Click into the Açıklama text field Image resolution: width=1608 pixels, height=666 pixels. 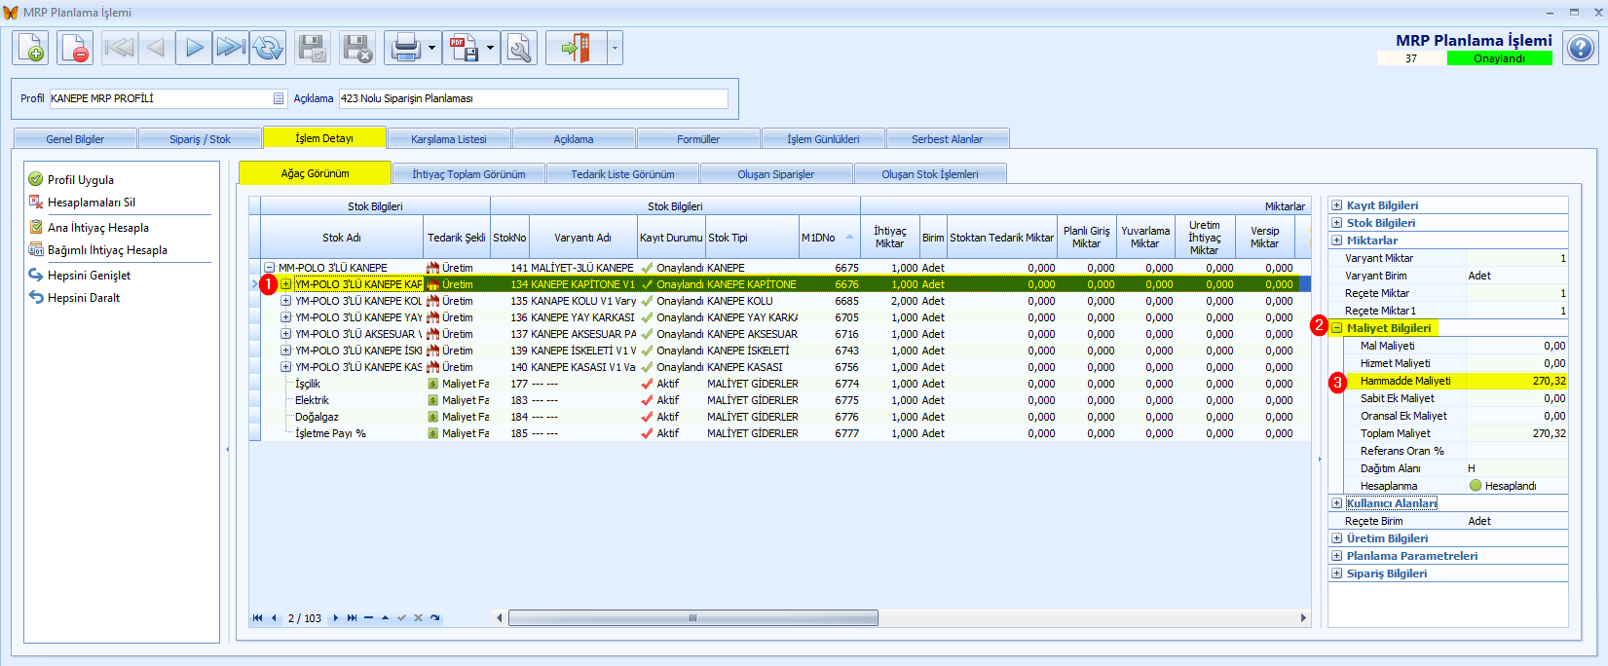[x=533, y=98]
